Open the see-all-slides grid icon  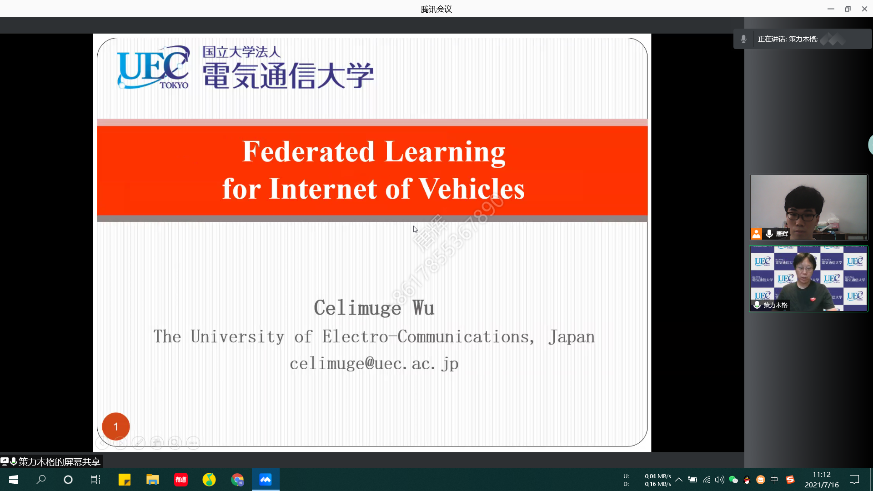(157, 442)
